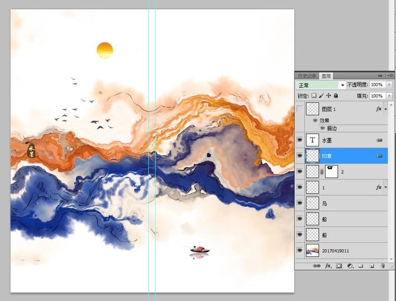Click the 鸟 layer thumbnail
Screen dimensions: 396x301
312,203
